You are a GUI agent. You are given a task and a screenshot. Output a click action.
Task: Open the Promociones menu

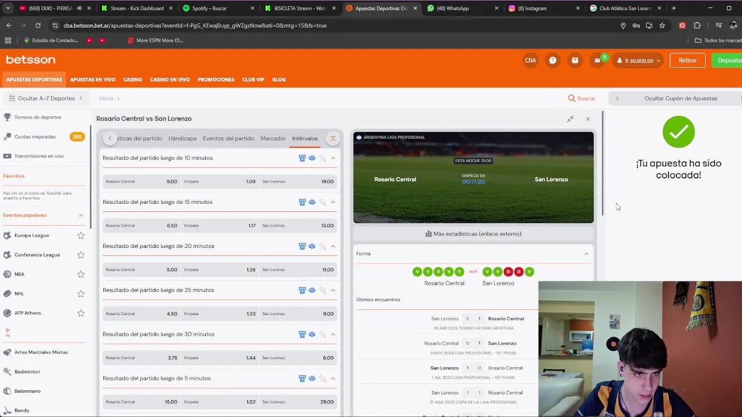[216, 79]
